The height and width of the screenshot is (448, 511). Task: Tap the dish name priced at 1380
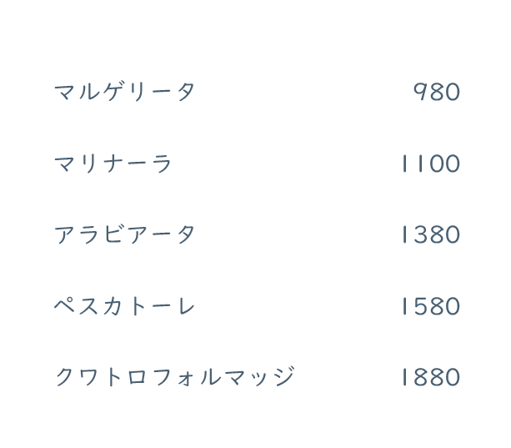pyautogui.click(x=124, y=235)
